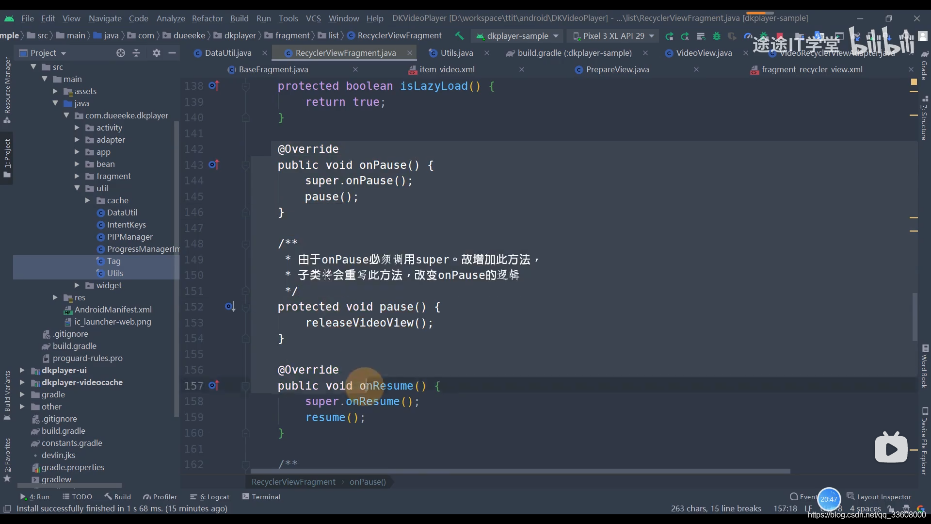Screen dimensions: 931x524
Task: Click the override gutter icon on line 157
Action: click(214, 386)
